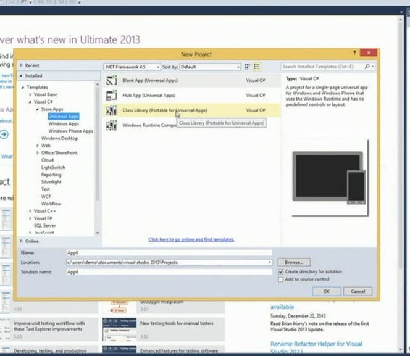
Task: Expand the Recent section
Action: [x=21, y=65]
